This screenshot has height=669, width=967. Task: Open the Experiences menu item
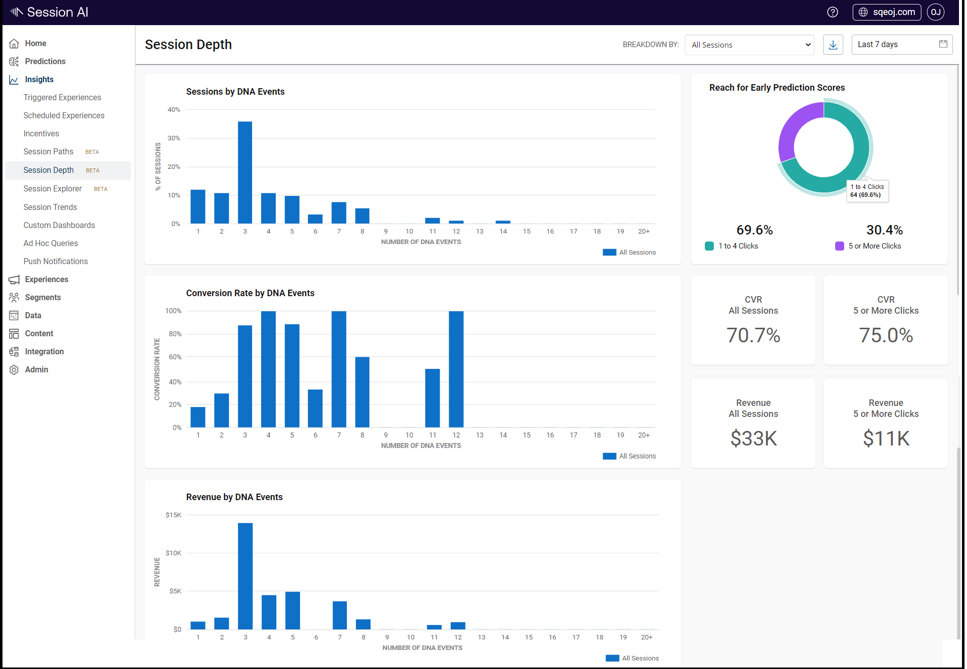coord(47,280)
